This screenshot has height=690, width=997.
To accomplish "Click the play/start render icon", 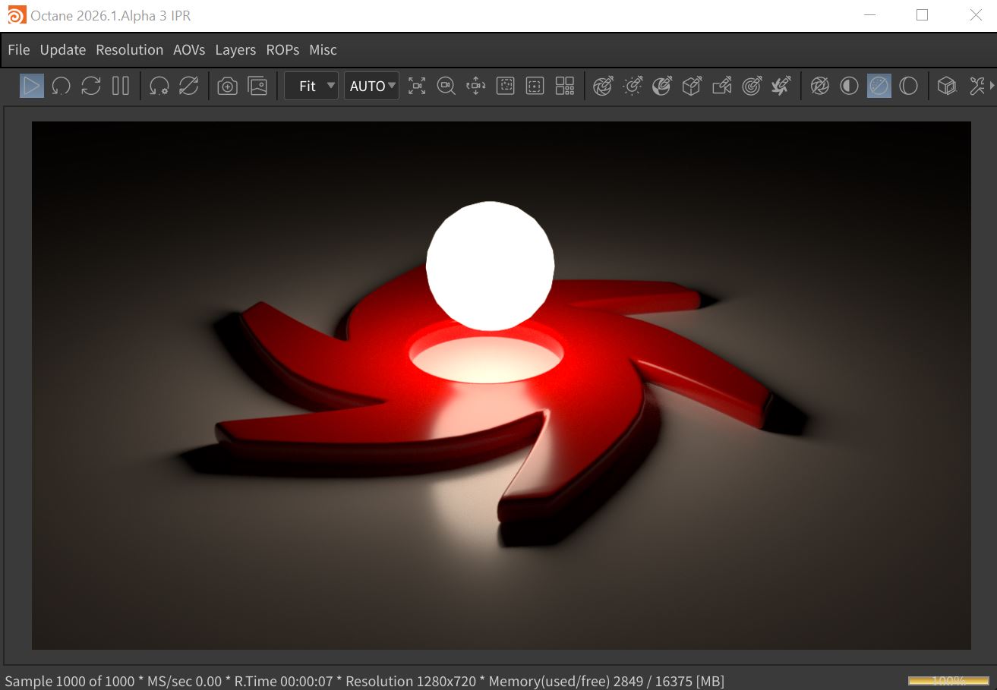I will 31,86.
